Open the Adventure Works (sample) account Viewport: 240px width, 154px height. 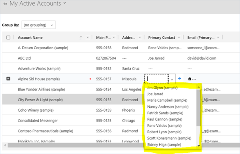click(x=39, y=68)
